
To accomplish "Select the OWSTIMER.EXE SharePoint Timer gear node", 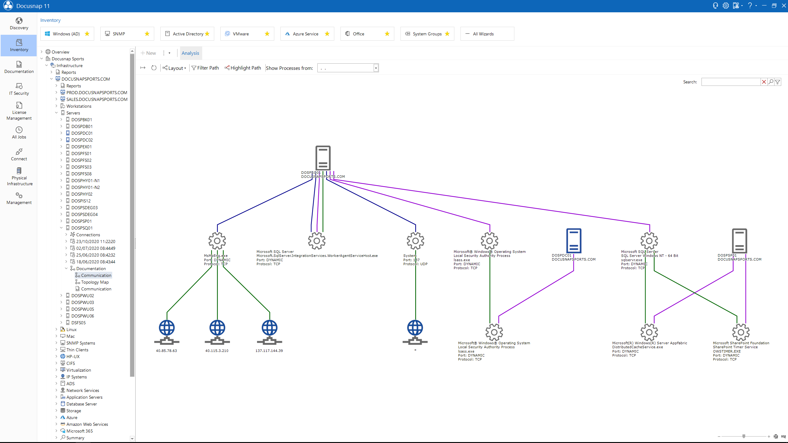I will (741, 332).
